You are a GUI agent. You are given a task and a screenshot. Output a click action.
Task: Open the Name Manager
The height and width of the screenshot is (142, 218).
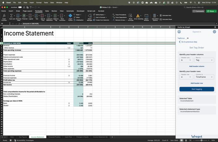point(89,17)
